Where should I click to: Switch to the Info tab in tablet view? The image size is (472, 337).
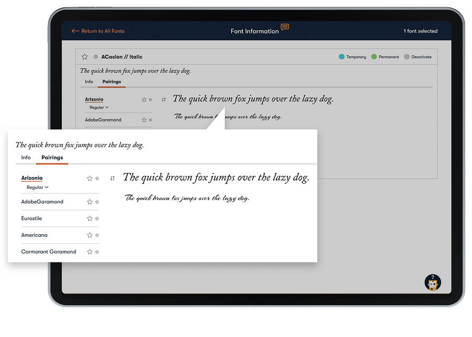(x=89, y=82)
